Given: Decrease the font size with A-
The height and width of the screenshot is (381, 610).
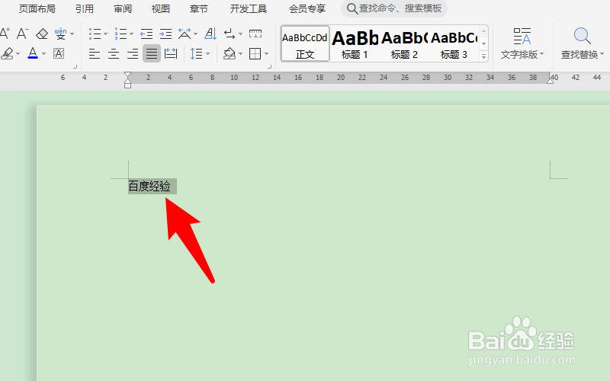Looking at the screenshot, I should [x=23, y=34].
